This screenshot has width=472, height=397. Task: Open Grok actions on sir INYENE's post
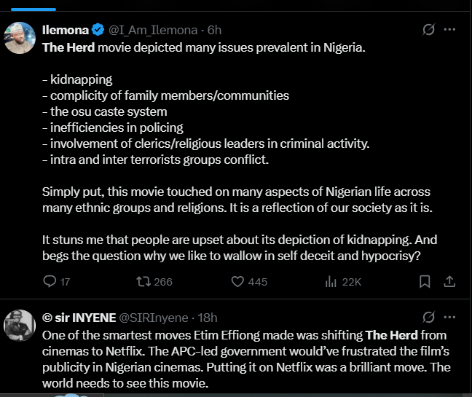tap(430, 317)
